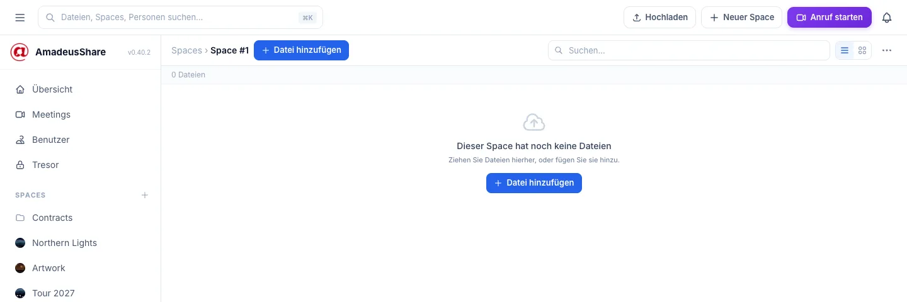Viewport: 907px width, 302px height.
Task: Click the cloud upload icon
Action: coord(534,122)
